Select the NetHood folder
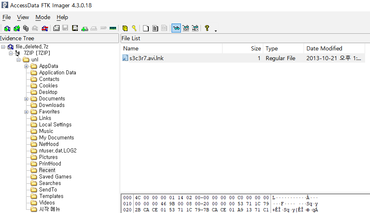This screenshot has width=370, height=213. [49, 144]
